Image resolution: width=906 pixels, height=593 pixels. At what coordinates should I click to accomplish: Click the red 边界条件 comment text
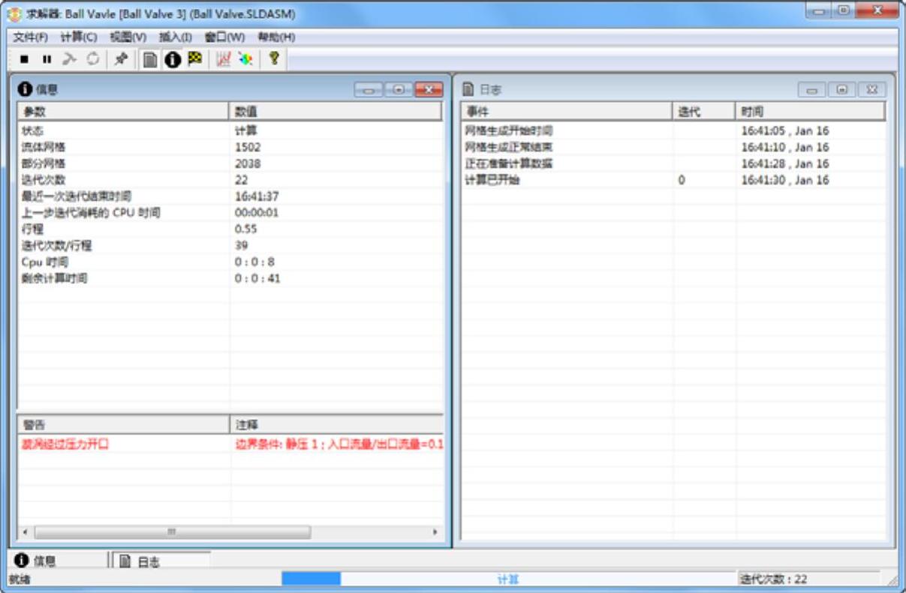point(339,445)
